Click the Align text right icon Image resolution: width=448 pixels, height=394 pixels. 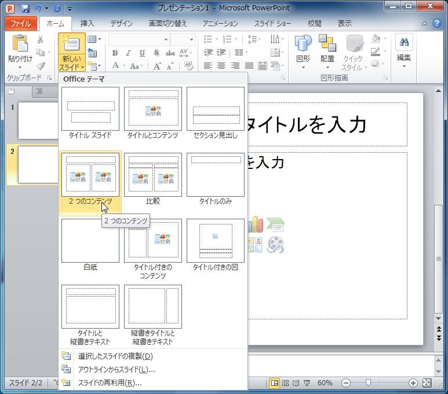235,66
